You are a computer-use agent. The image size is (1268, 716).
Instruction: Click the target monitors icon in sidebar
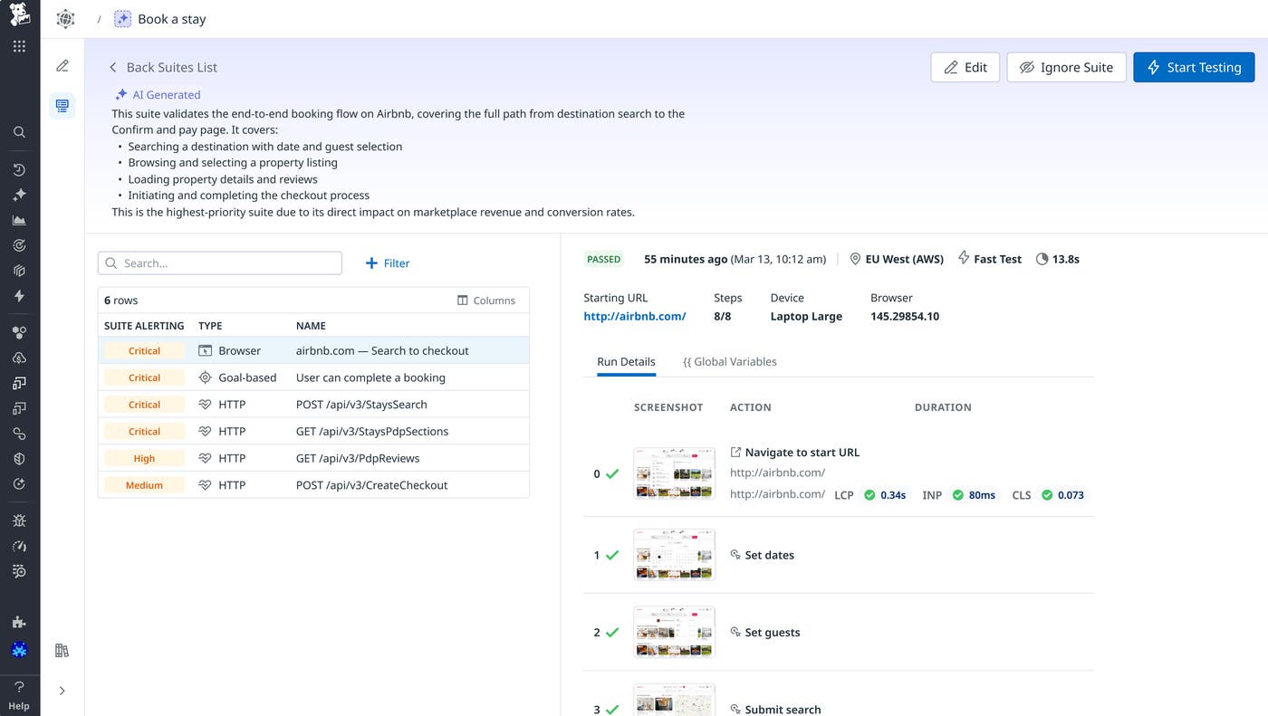click(19, 245)
